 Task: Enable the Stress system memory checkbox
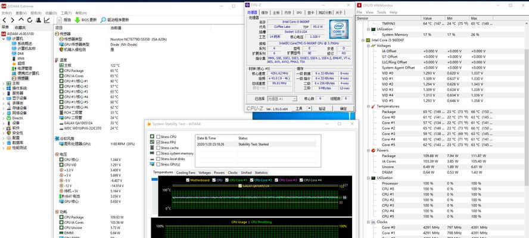click(158, 154)
